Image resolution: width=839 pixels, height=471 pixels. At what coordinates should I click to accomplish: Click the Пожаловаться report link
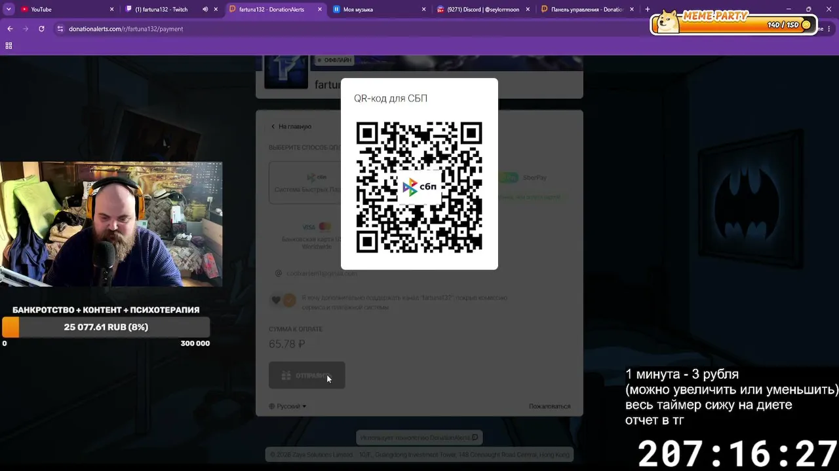(549, 406)
